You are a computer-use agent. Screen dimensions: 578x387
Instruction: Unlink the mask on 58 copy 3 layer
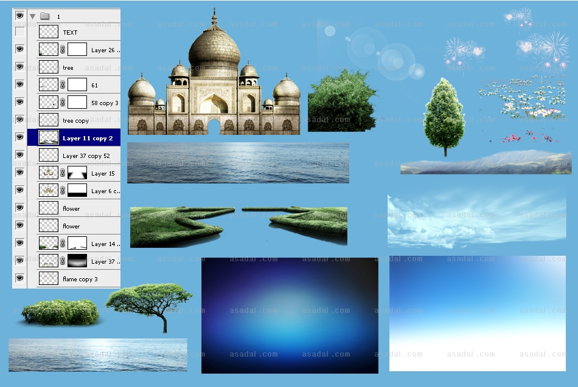62,103
